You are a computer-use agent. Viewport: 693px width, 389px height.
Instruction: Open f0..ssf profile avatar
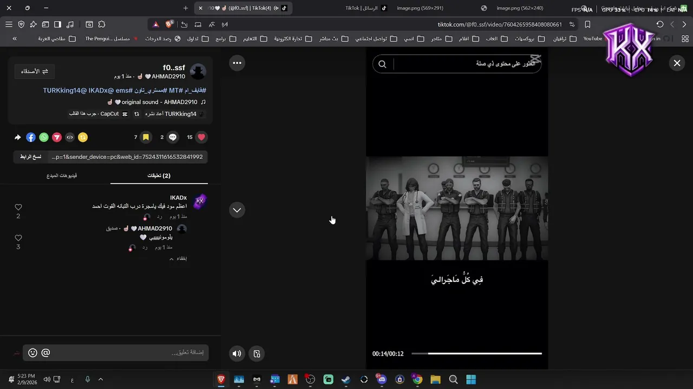pyautogui.click(x=198, y=72)
